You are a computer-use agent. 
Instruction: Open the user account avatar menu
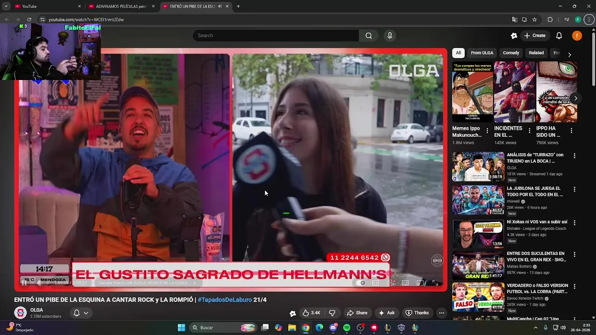point(577,35)
